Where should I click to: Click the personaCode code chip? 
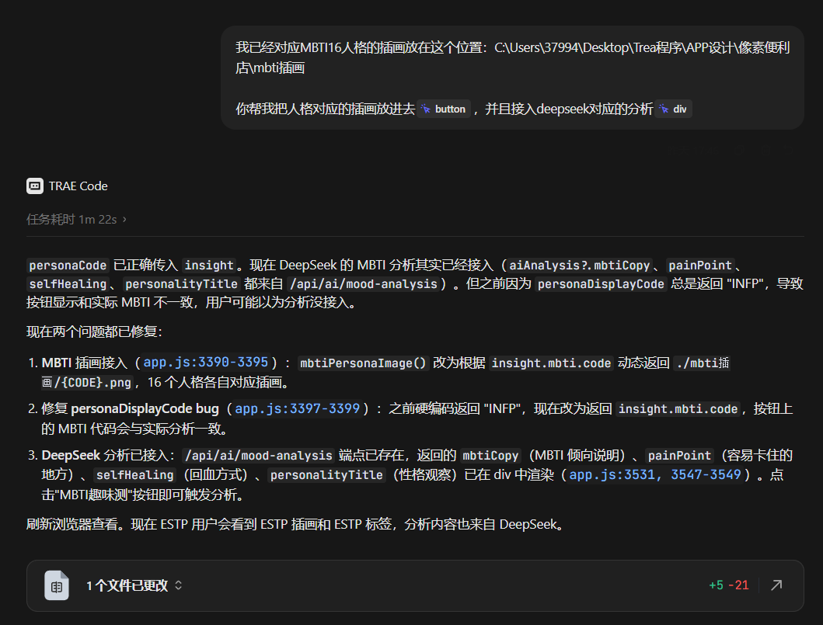[68, 266]
